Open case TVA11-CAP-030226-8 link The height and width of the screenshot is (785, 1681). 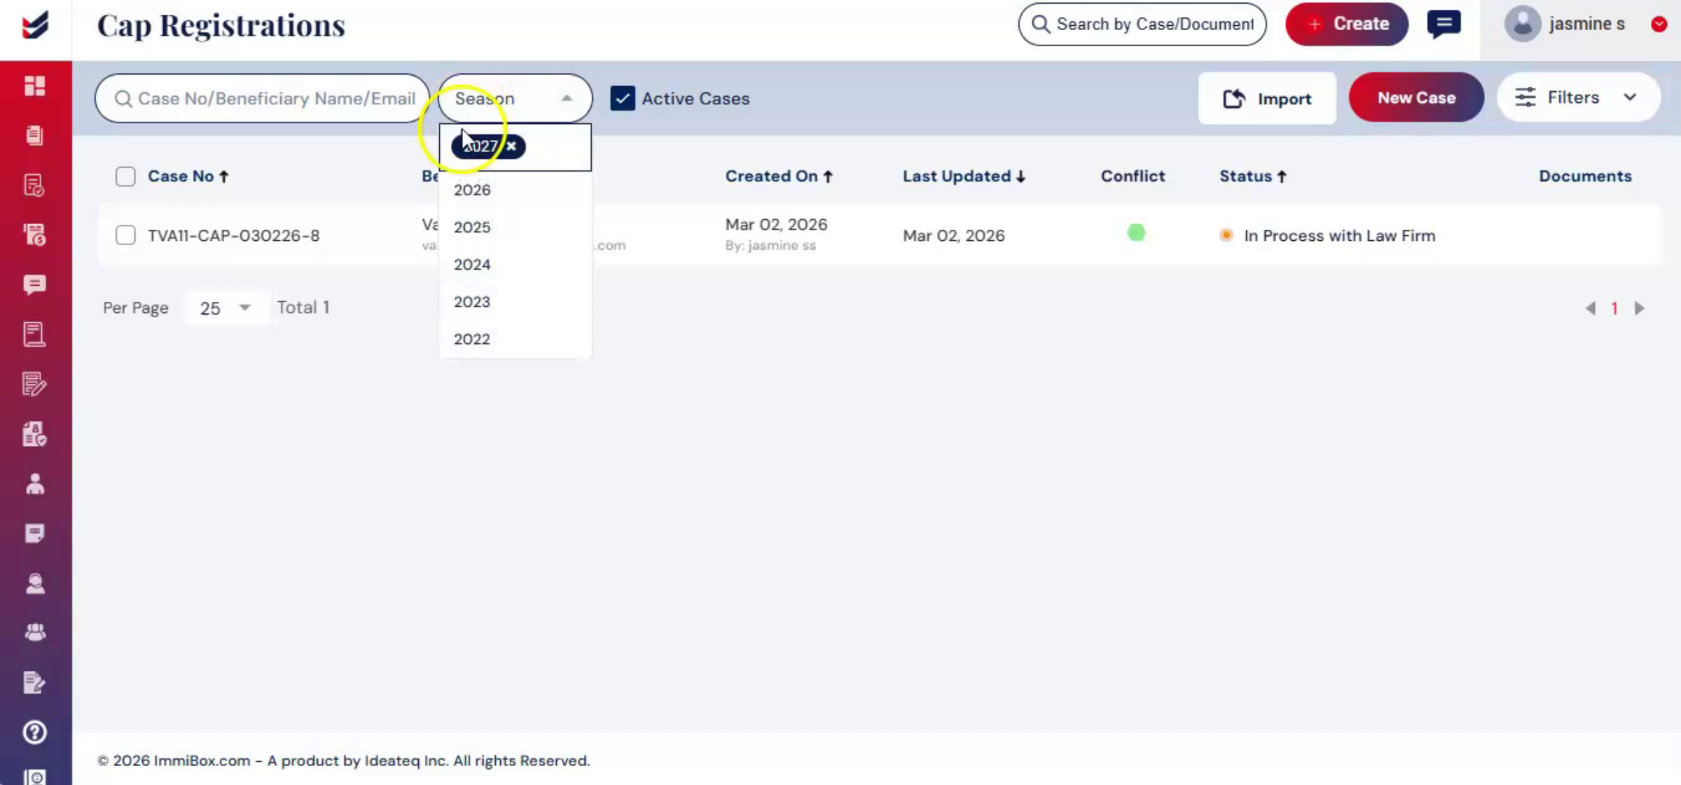(x=234, y=235)
